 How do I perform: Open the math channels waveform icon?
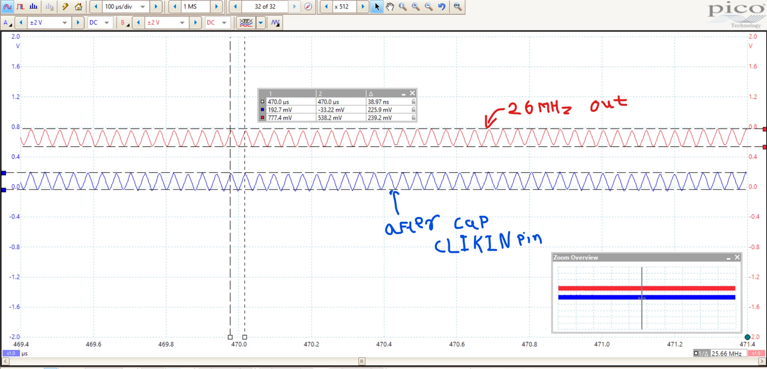[x=276, y=23]
